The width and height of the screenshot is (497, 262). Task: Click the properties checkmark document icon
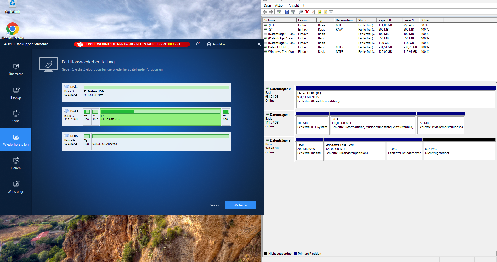(x=313, y=12)
